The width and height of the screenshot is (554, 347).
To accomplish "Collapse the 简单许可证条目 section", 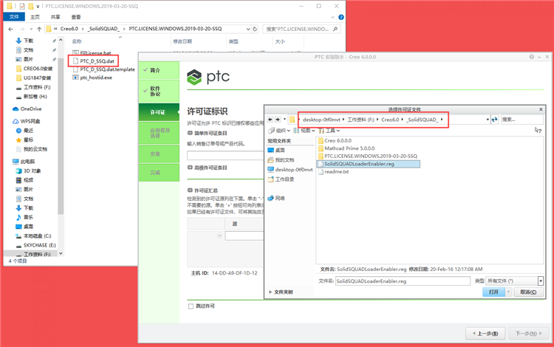I will click(190, 133).
